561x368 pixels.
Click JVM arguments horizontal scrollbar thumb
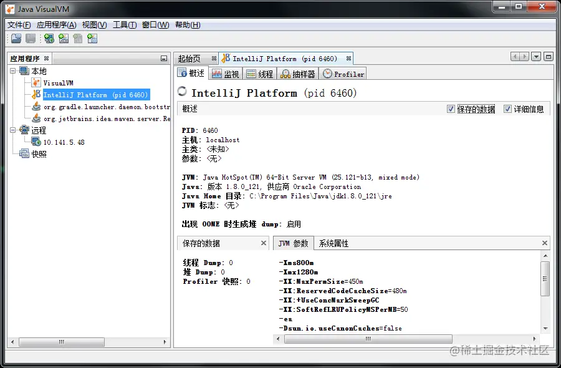[x=368, y=339]
